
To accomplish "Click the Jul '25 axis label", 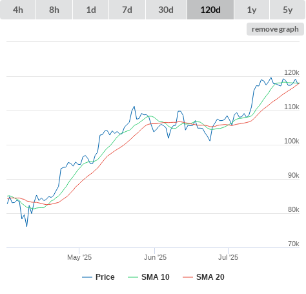I will point(228,257).
